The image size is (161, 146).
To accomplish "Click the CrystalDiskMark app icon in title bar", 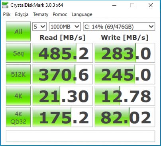I will click(x=5, y=5).
